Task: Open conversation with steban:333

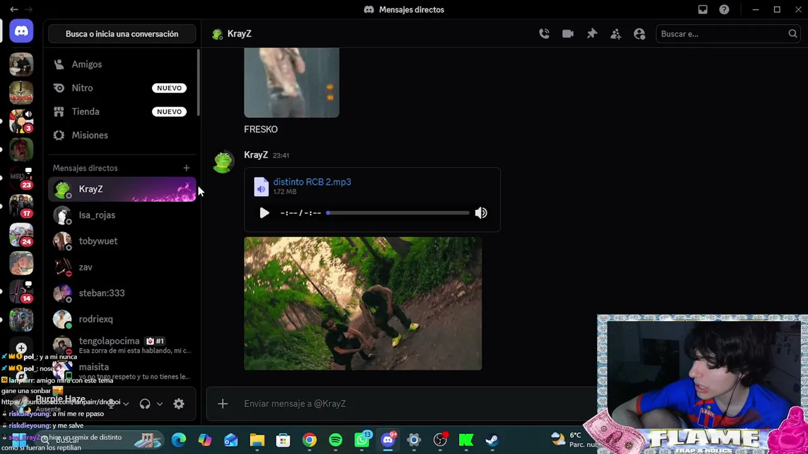Action: click(x=122, y=293)
